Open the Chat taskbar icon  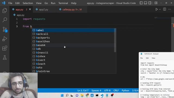coord(77,95)
